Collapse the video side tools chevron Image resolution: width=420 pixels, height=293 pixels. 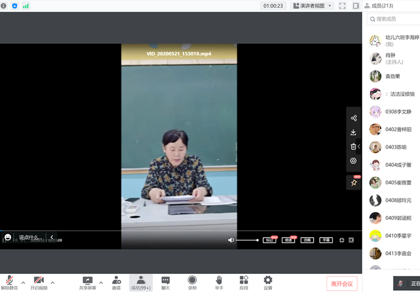[359, 146]
